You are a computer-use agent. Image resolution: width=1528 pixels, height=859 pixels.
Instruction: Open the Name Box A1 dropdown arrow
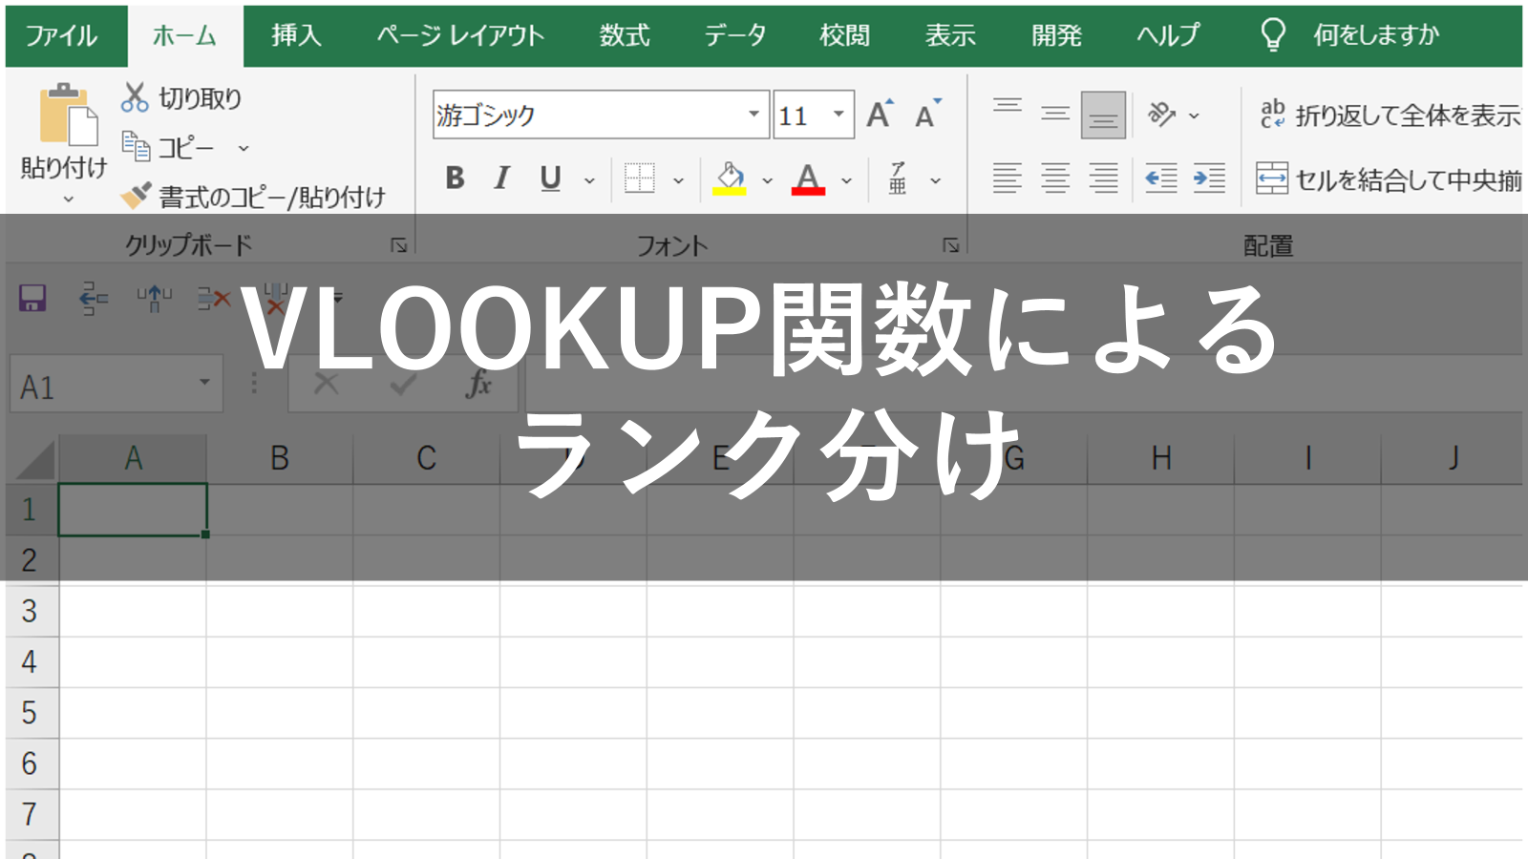pos(204,383)
